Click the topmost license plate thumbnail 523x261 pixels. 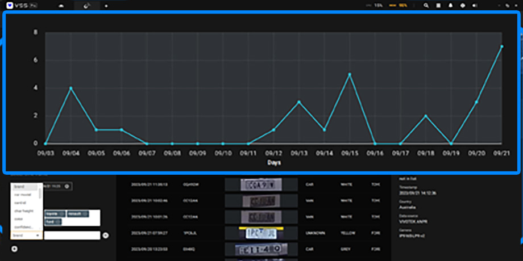(x=261, y=184)
